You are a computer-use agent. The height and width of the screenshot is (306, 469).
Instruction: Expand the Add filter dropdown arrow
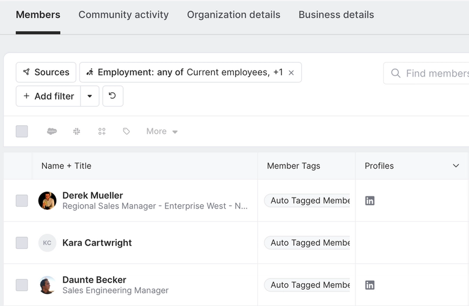[90, 96]
